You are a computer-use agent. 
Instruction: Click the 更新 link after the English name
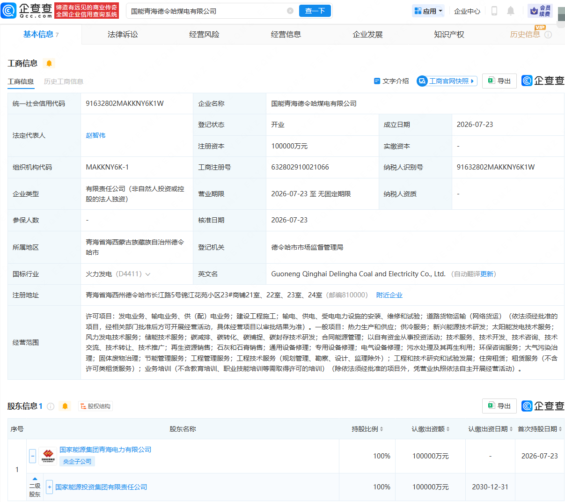point(487,274)
